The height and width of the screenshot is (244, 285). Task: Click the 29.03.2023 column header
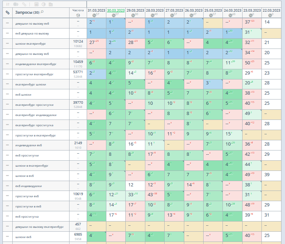coord(135,10)
